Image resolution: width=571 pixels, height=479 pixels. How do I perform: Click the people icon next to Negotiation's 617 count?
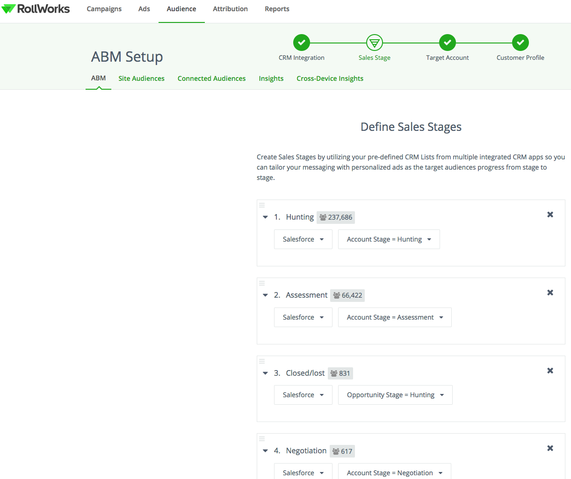pyautogui.click(x=335, y=451)
